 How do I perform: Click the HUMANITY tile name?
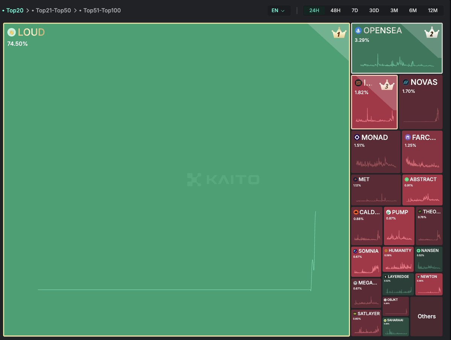click(x=400, y=250)
